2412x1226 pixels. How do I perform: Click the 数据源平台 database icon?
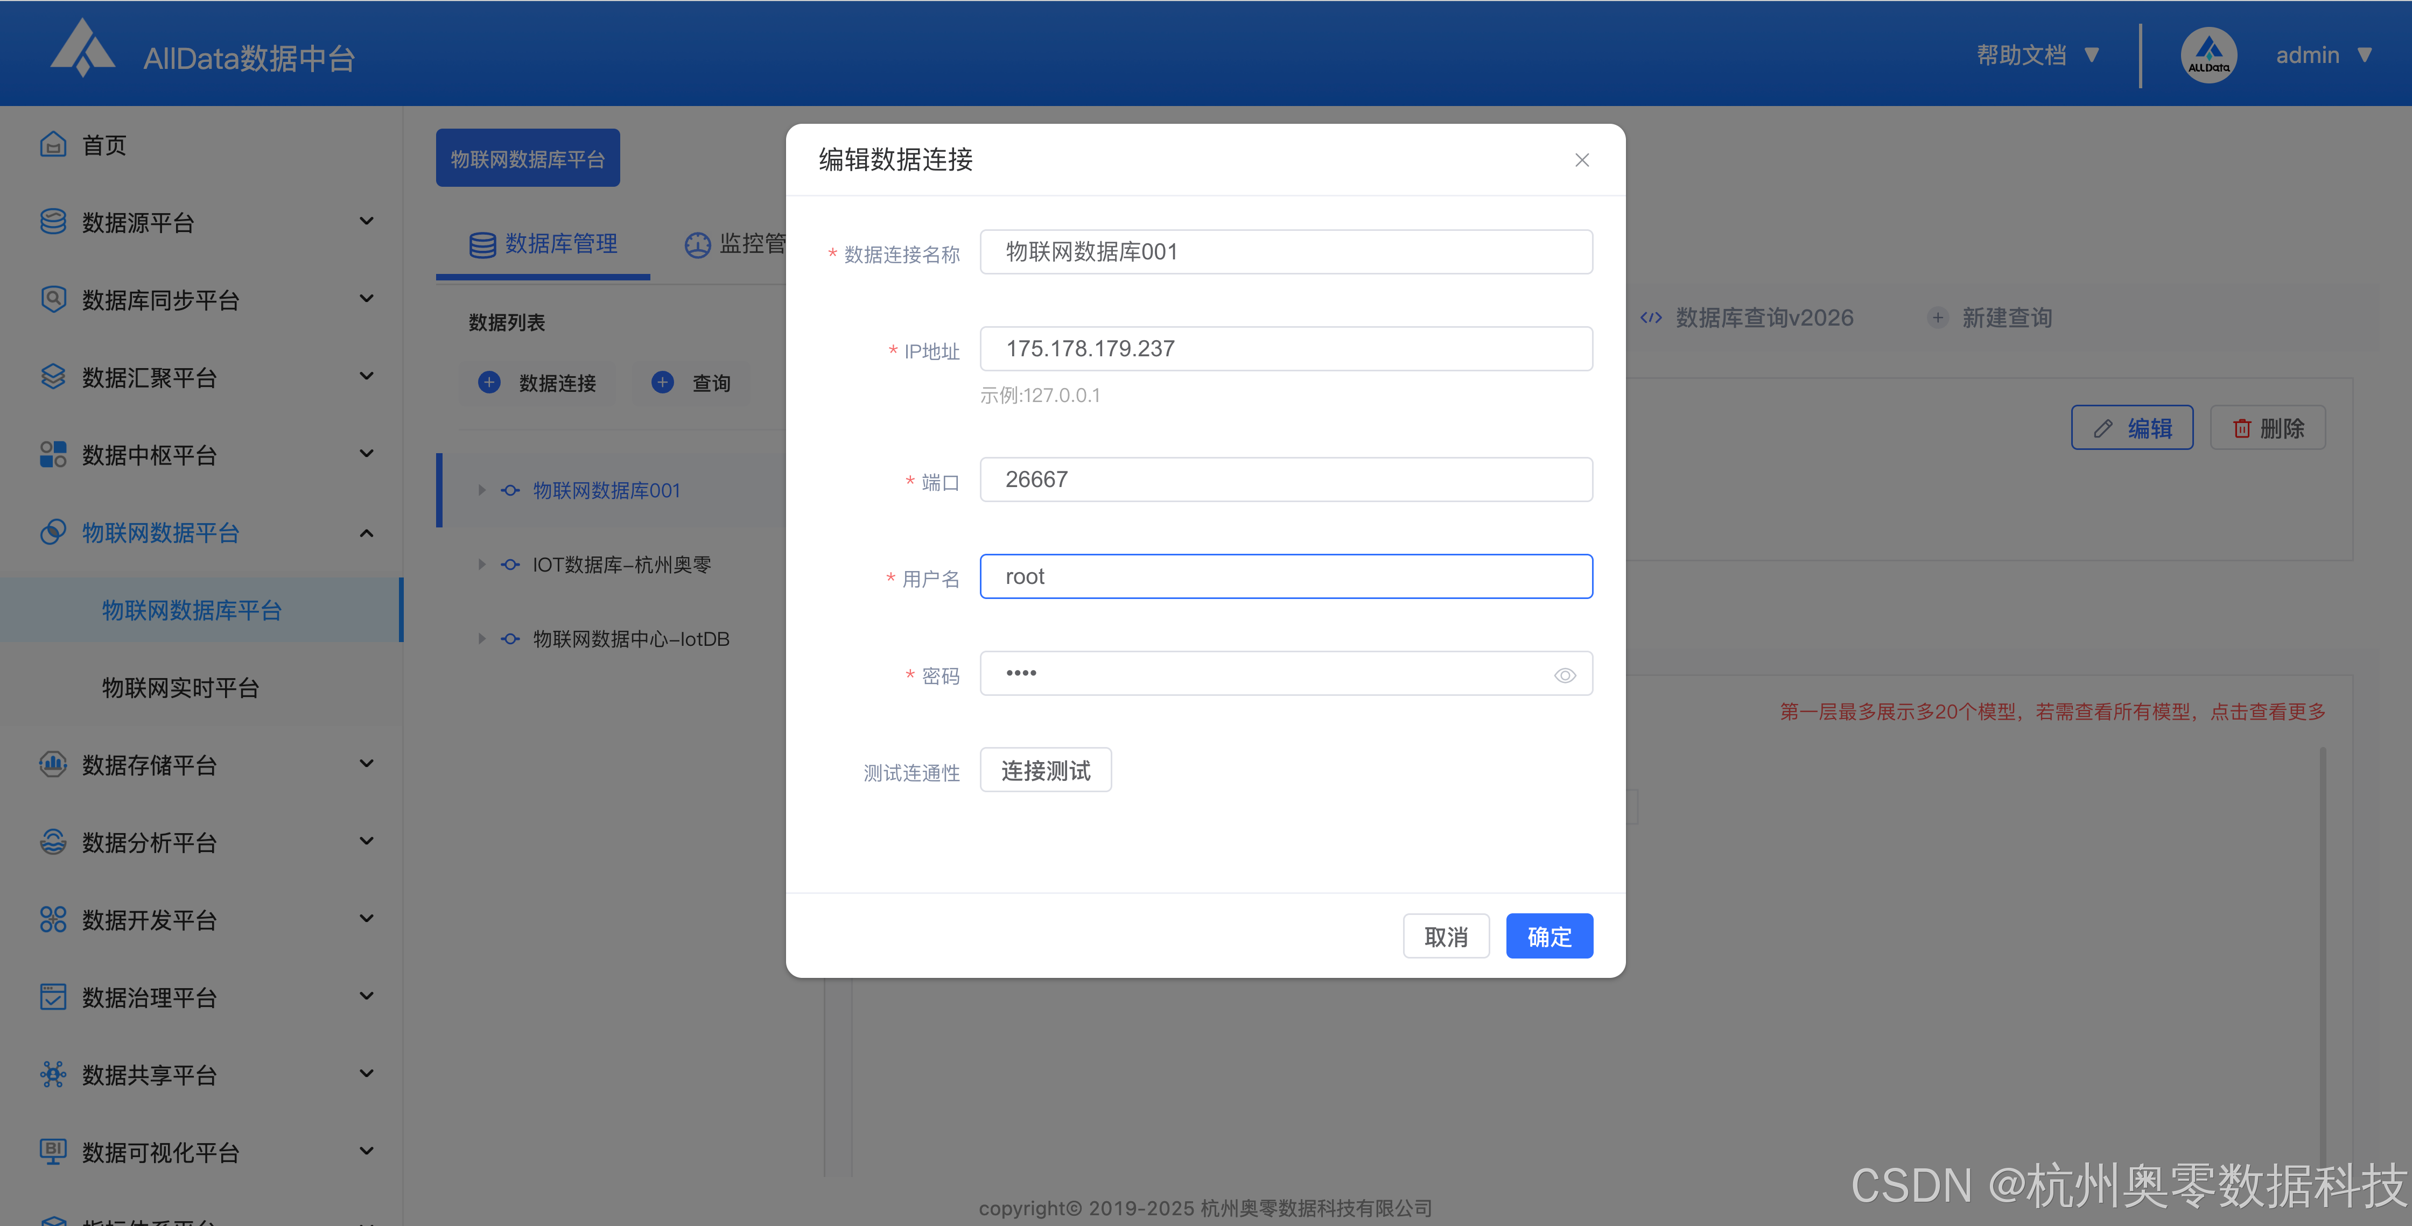53,222
